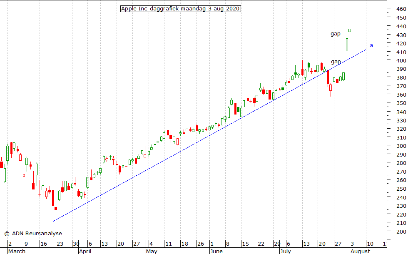The height and width of the screenshot is (254, 408).
Task: Click the '10' date label in August
Action: coord(370,244)
